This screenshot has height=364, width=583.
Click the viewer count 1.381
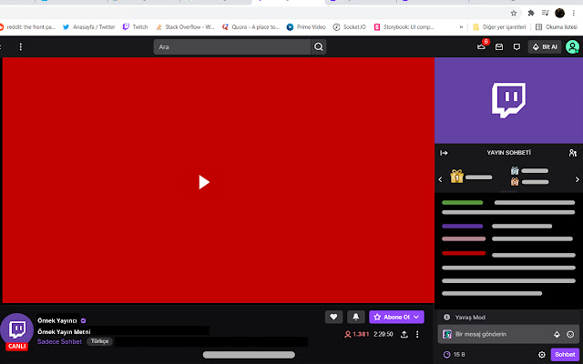click(x=356, y=334)
